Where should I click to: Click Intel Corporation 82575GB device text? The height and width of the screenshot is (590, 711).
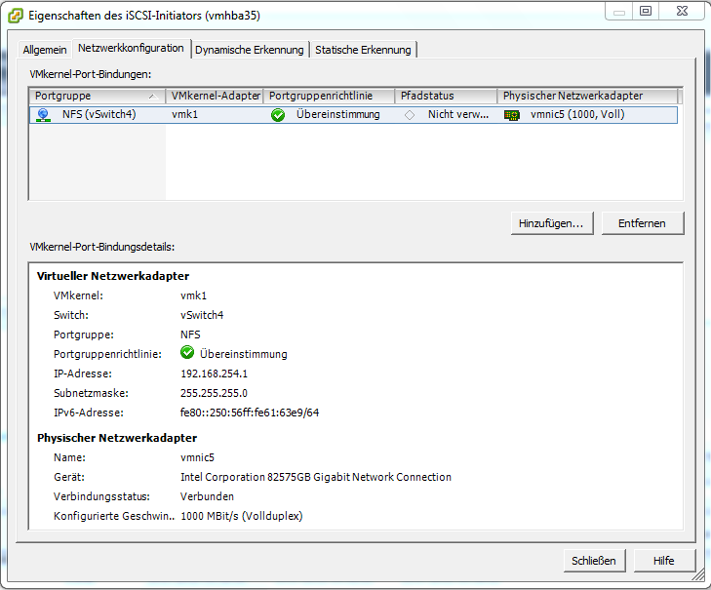[x=316, y=477]
